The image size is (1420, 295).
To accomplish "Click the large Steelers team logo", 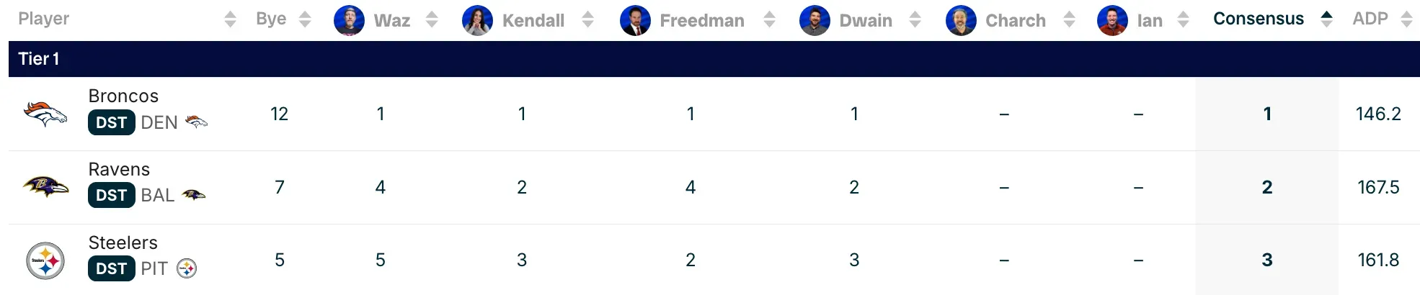I will pos(45,260).
